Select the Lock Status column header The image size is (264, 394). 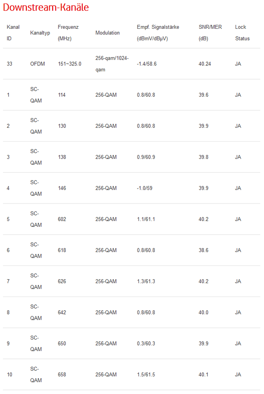click(x=242, y=33)
